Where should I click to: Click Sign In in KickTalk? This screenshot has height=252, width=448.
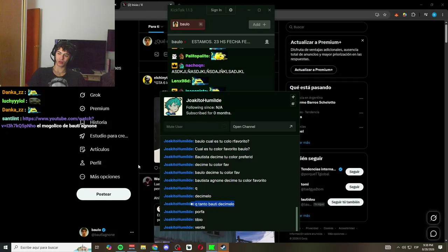click(x=216, y=10)
